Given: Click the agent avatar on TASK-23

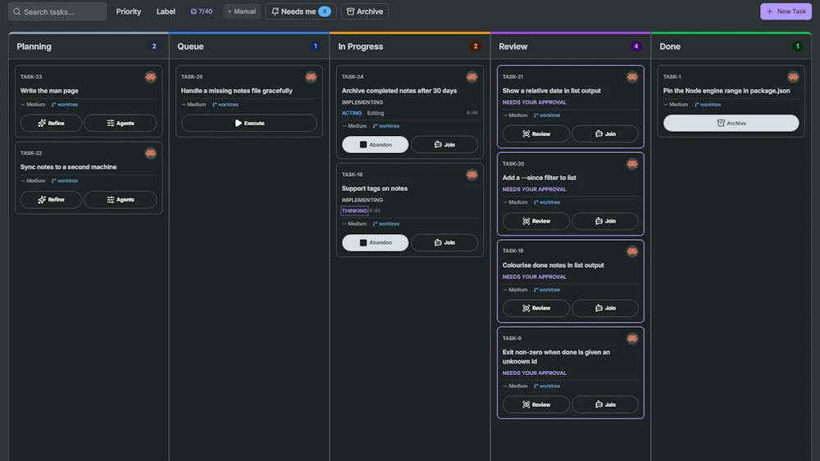Looking at the screenshot, I should tap(151, 77).
